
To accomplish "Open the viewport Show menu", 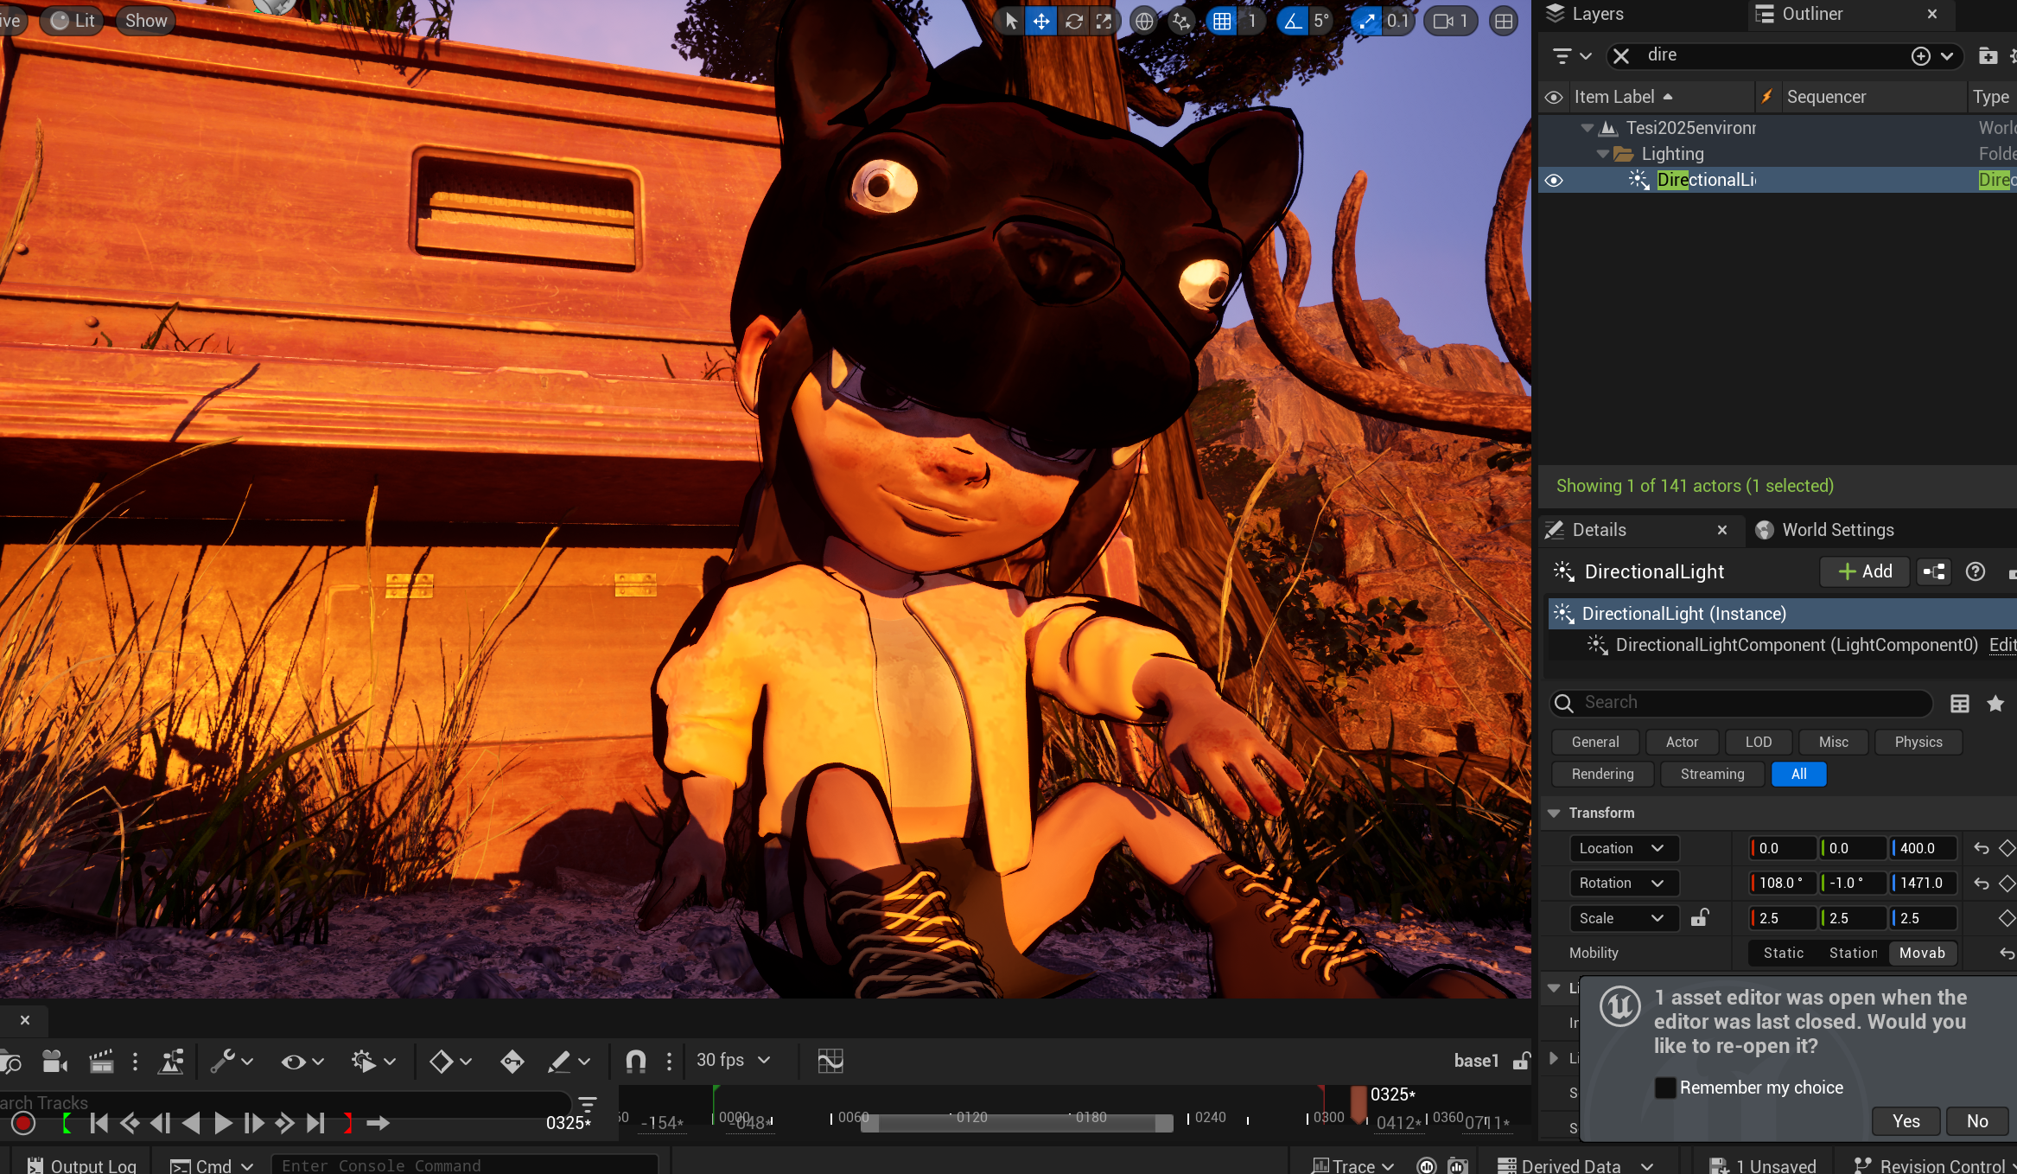I will (146, 21).
